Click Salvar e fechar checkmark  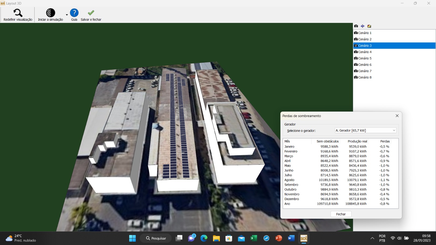click(x=91, y=13)
